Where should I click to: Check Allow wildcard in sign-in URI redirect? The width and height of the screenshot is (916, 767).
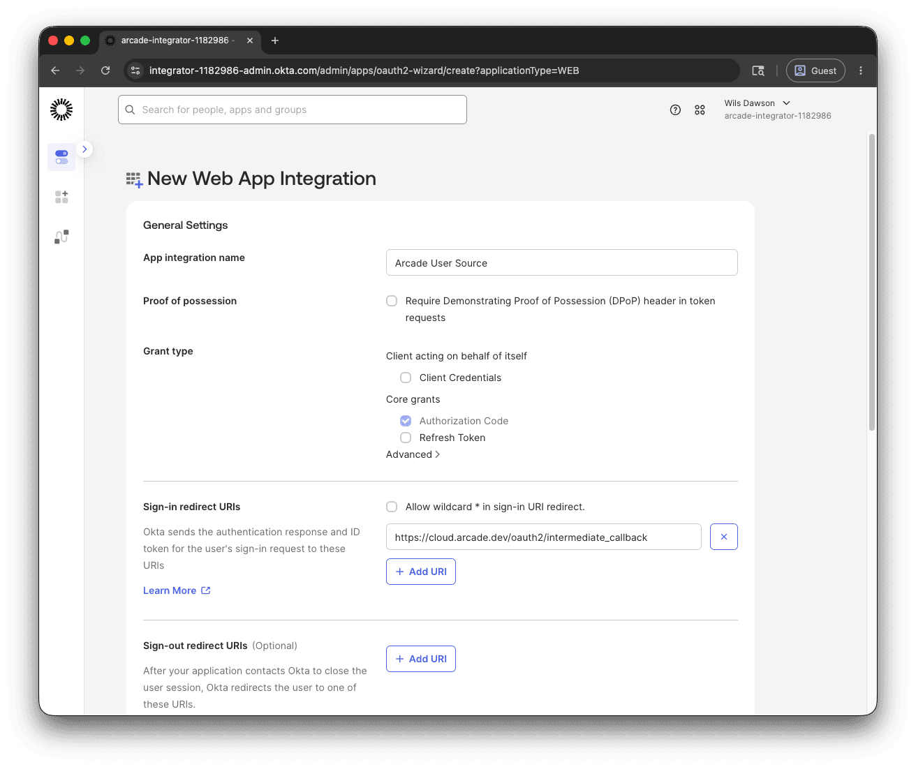coord(392,507)
